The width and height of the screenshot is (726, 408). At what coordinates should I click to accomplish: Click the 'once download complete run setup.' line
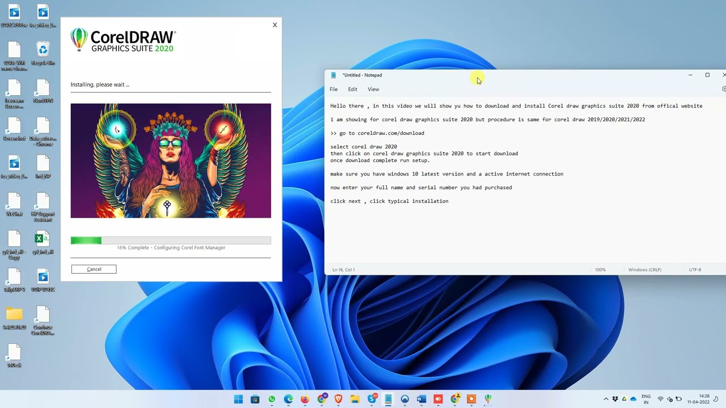380,160
